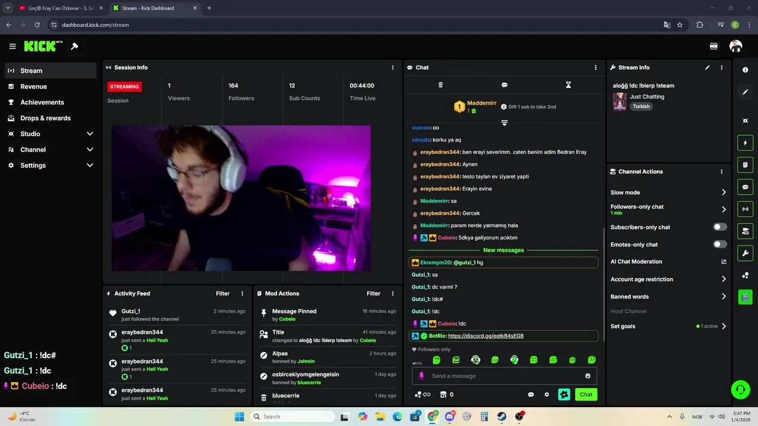
Task: Open the user profile avatar menu
Action: 735,46
